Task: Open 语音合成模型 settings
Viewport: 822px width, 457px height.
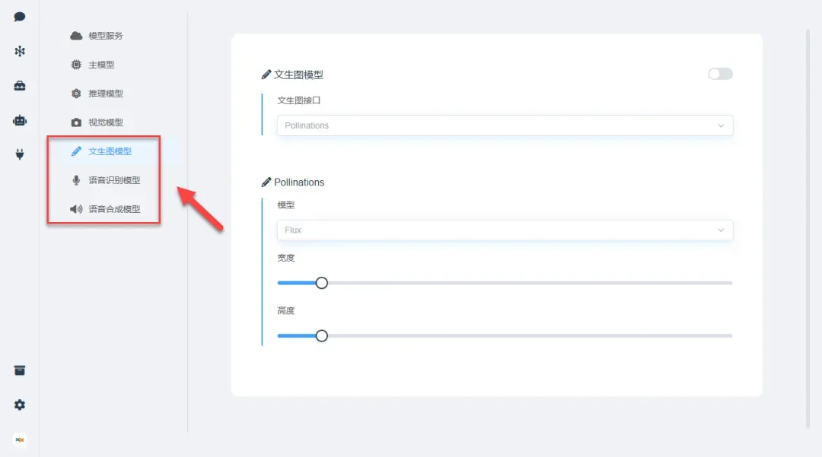Action: [113, 209]
